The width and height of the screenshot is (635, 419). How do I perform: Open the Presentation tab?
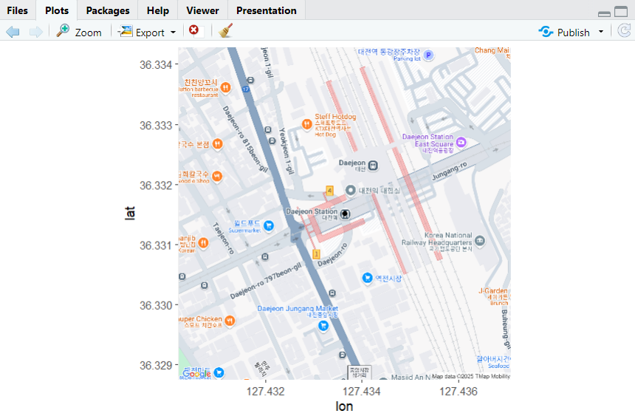pyautogui.click(x=267, y=10)
